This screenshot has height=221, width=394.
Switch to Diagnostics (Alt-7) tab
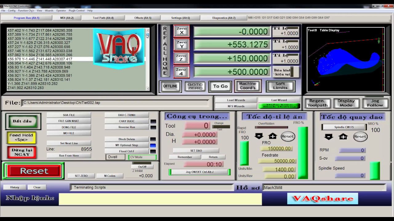[224, 18]
